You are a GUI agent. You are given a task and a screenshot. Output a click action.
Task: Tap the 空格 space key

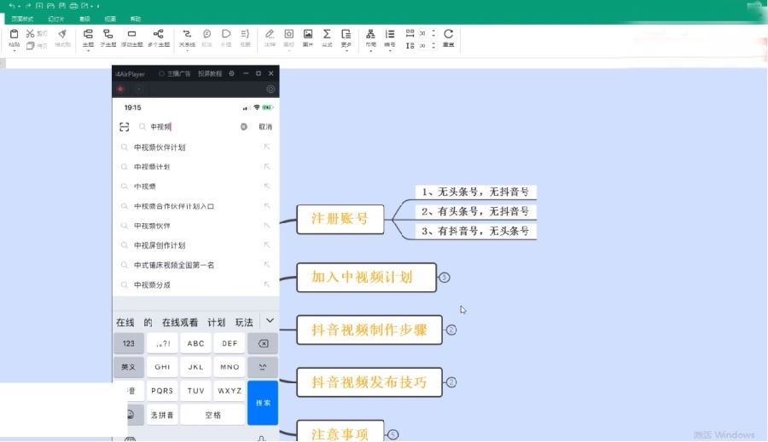[x=212, y=415]
